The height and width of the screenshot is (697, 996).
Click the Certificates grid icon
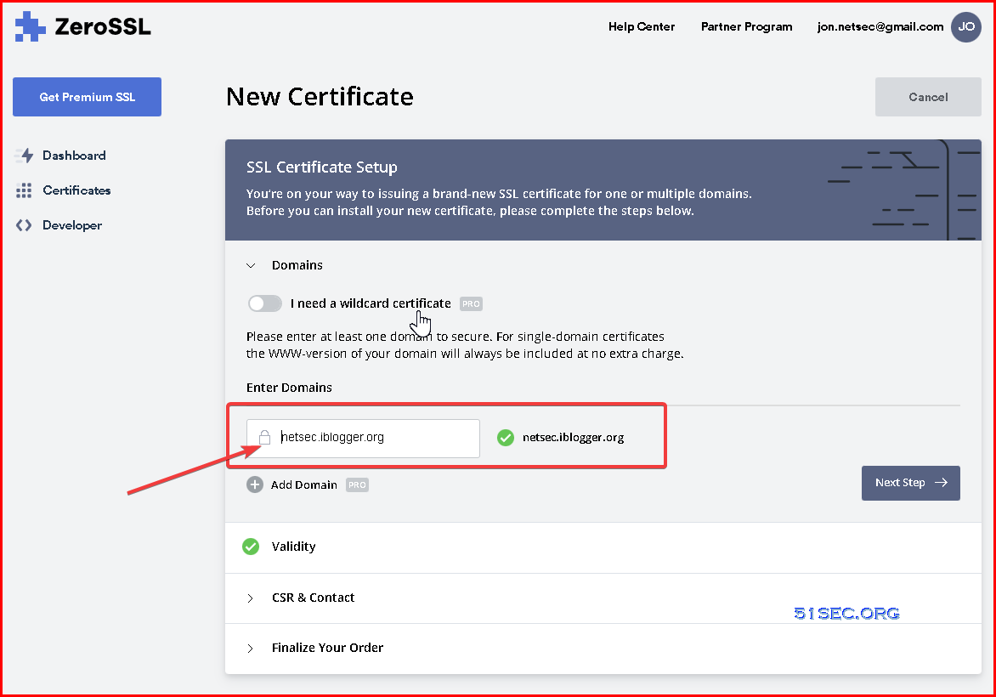tap(24, 190)
